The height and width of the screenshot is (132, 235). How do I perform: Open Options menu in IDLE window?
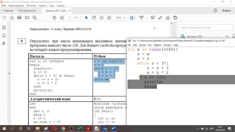click(x=158, y=45)
